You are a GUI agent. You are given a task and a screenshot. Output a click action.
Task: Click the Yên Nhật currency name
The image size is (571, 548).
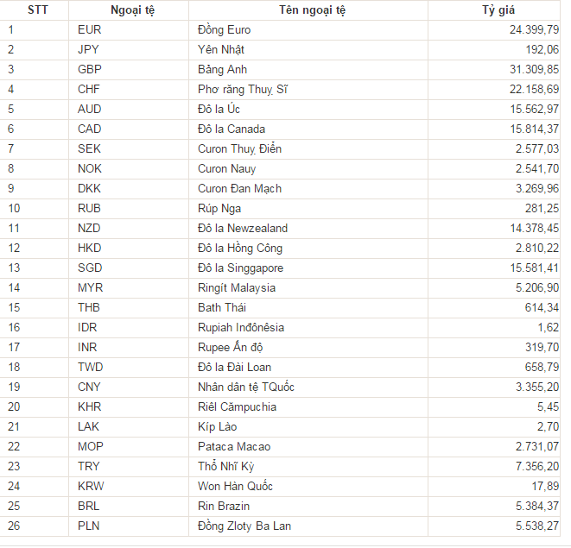pyautogui.click(x=223, y=49)
